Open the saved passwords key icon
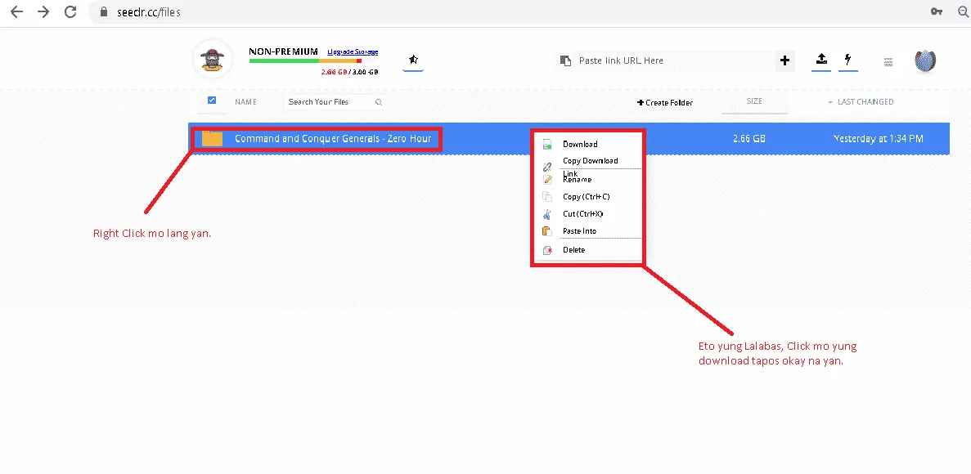 point(937,11)
